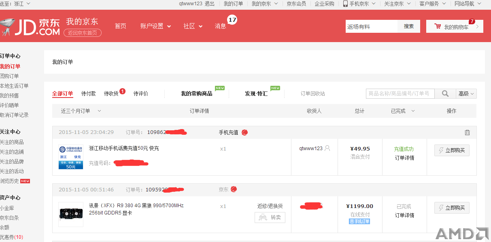Screen dimensions: 491x242
Task: Click the 转卖 resell button
Action: 270,217
